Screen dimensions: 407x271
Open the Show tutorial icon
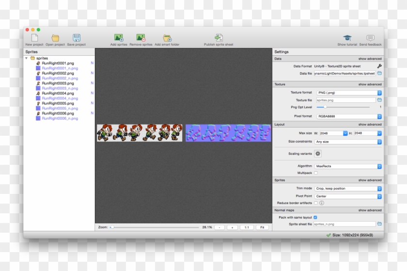tap(347, 38)
